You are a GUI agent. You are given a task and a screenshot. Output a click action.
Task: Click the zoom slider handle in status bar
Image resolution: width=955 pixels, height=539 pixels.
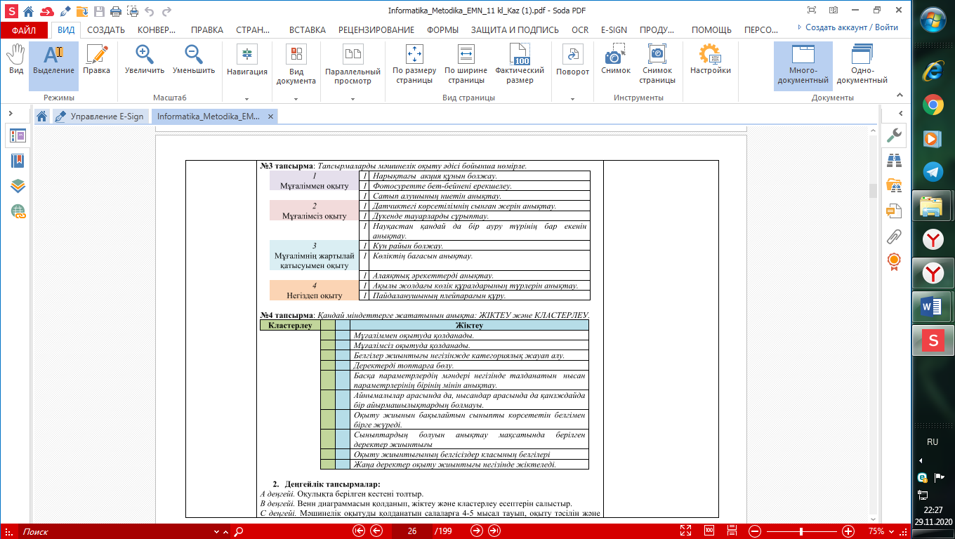(801, 531)
